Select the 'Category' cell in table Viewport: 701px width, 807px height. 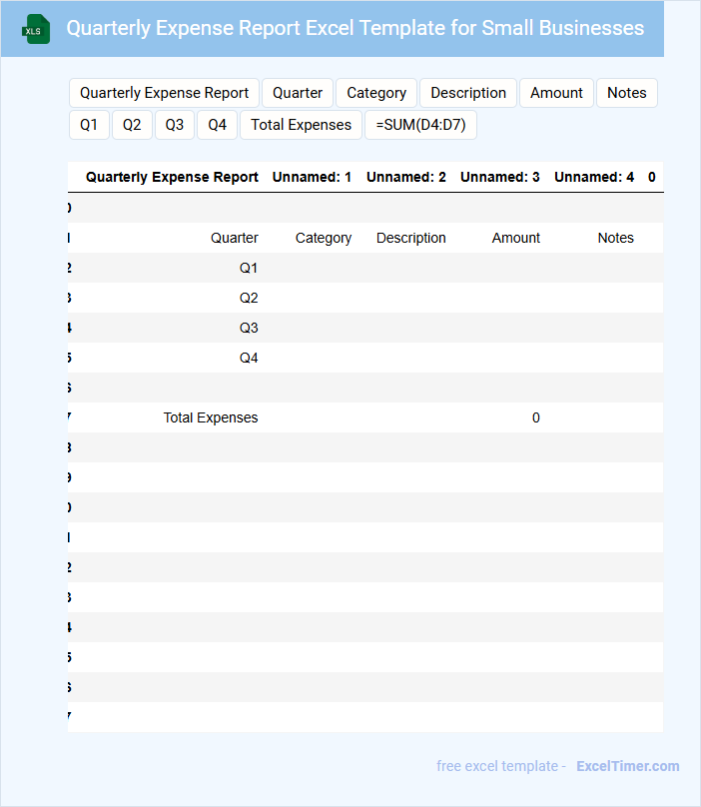(324, 238)
